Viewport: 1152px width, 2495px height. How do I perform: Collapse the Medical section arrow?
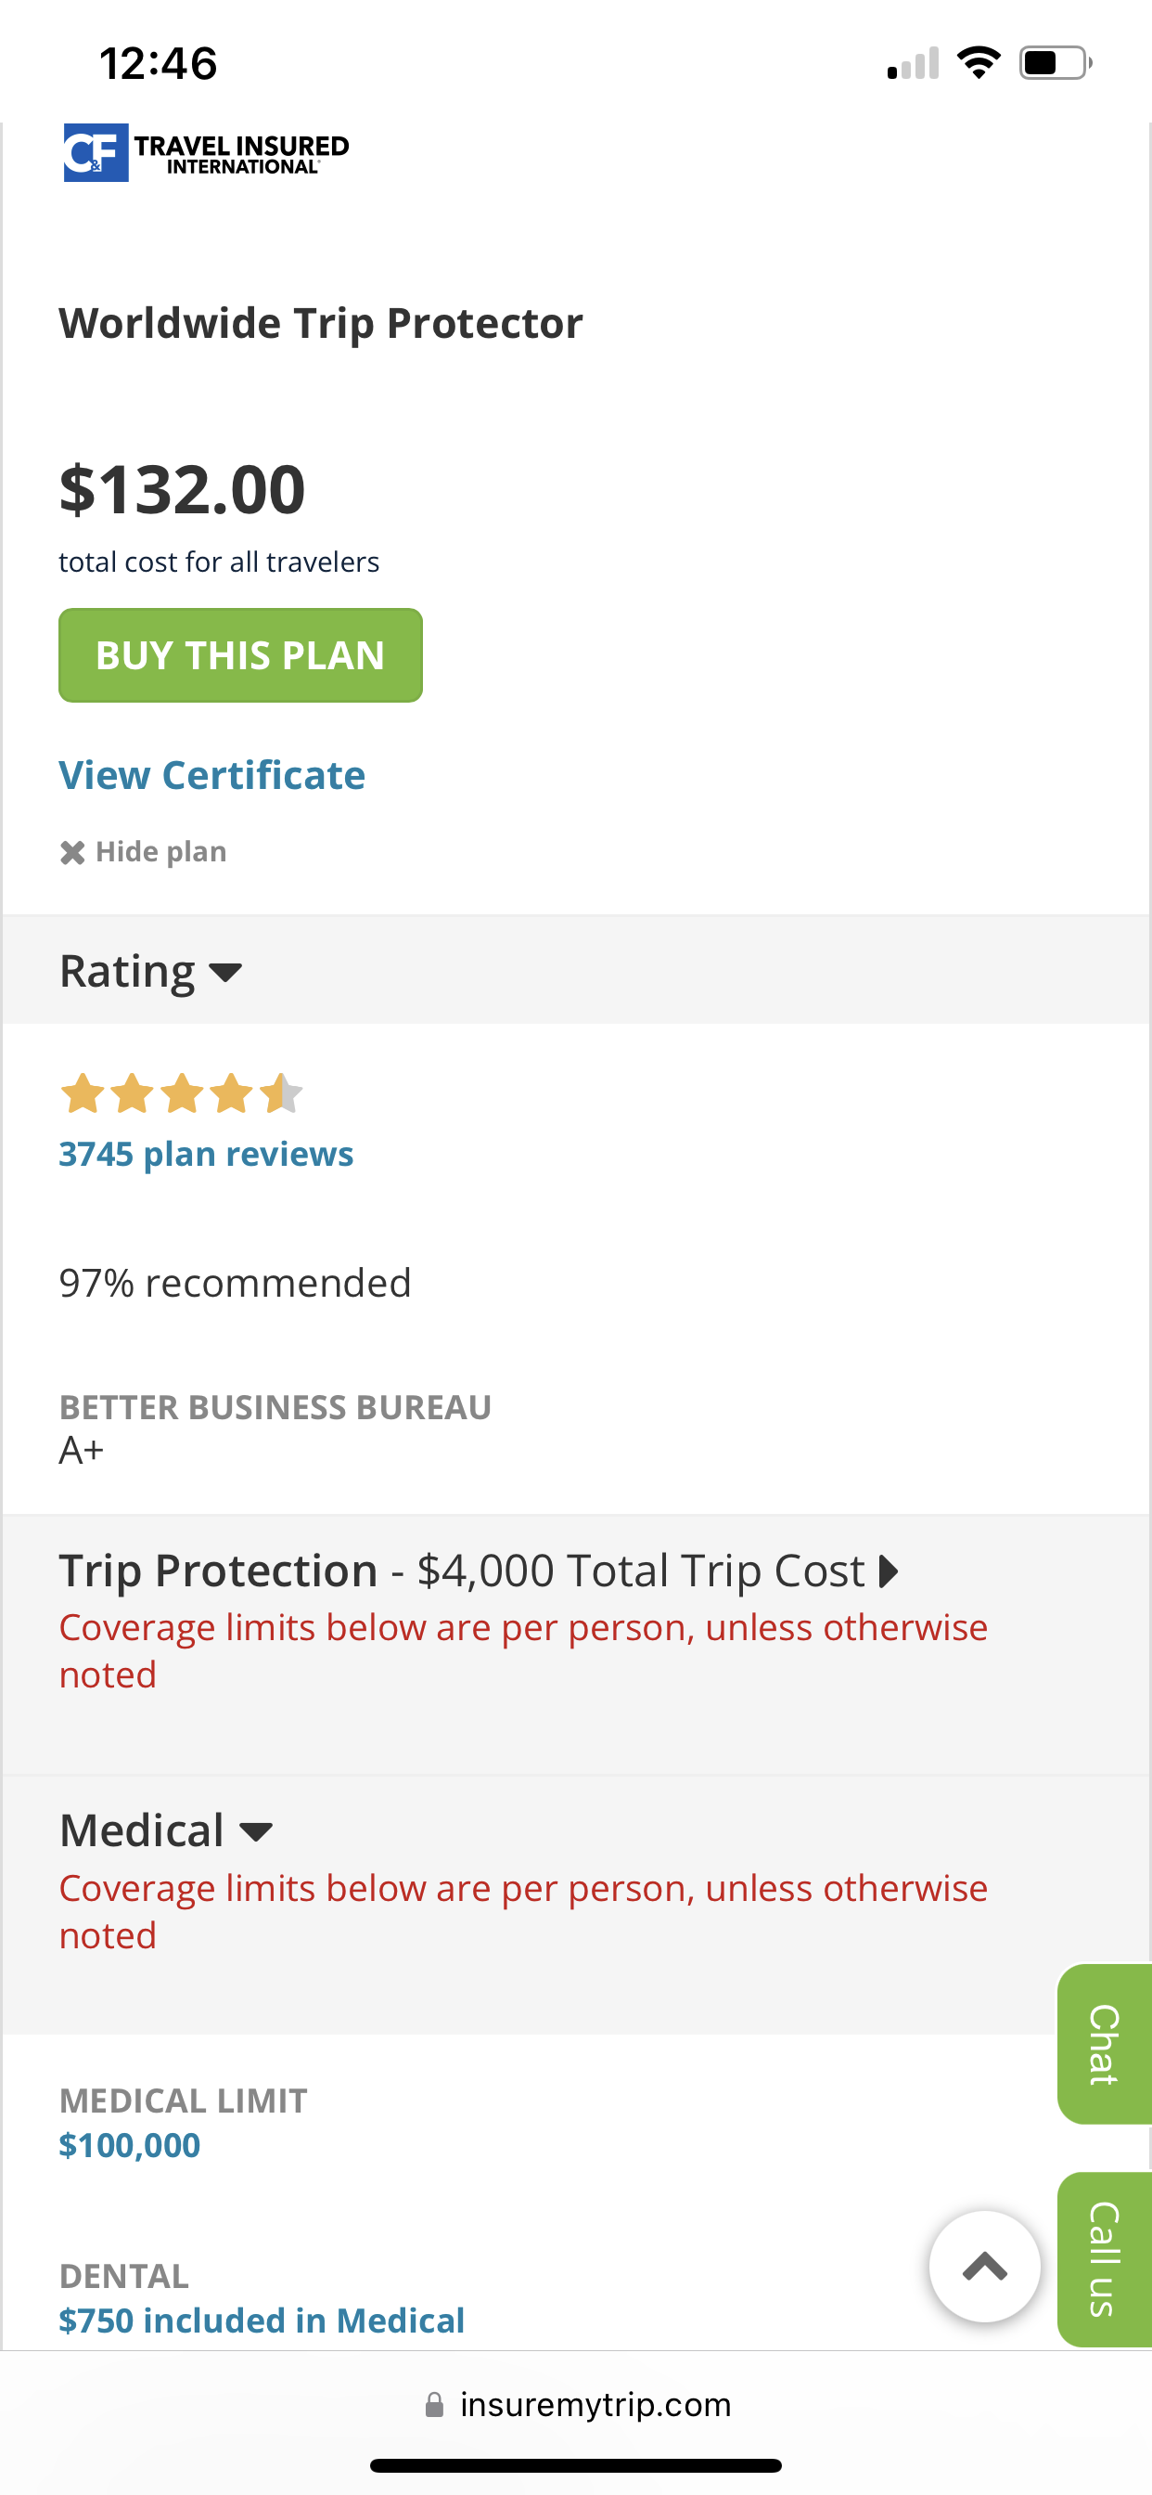256,1831
